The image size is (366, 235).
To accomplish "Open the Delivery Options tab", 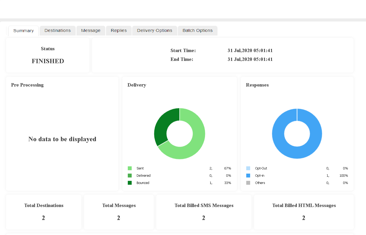I will [x=154, y=31].
